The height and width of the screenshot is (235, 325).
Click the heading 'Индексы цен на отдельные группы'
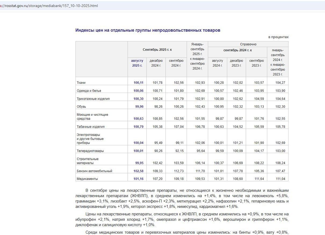pos(148,30)
